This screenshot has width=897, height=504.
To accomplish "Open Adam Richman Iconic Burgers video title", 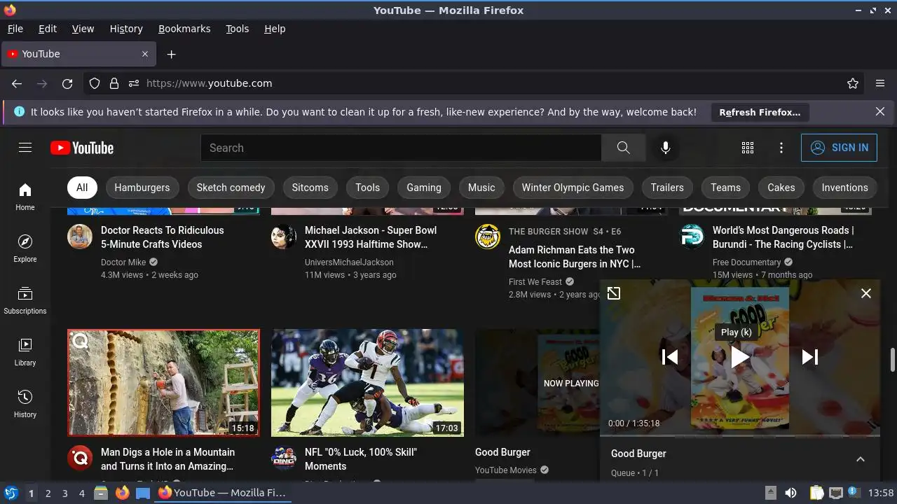I will click(x=575, y=257).
